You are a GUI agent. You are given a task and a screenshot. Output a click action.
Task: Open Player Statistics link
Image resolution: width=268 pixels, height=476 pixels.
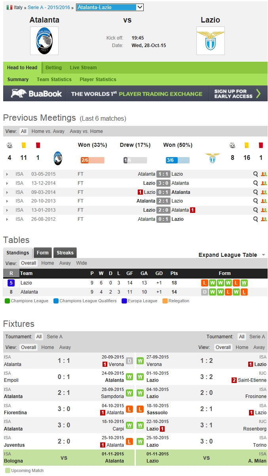click(98, 80)
